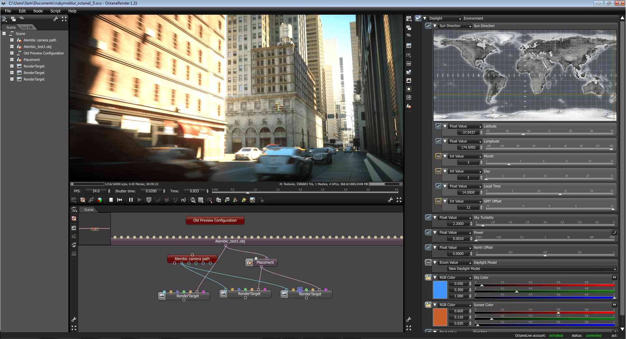Expand the Placement tree item
Screen dimensions: 626x339
click(12, 60)
